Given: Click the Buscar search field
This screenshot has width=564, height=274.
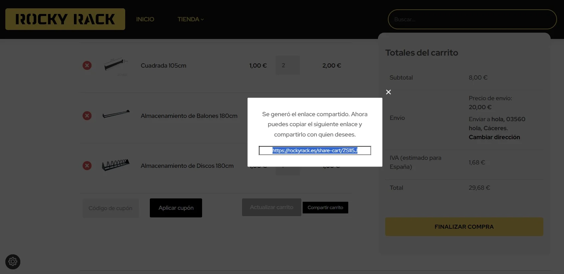Looking at the screenshot, I should pos(472,19).
